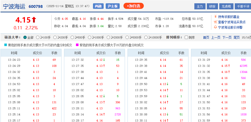Select the 全部 radio filter
This screenshot has width=251, height=122.
[25, 37]
